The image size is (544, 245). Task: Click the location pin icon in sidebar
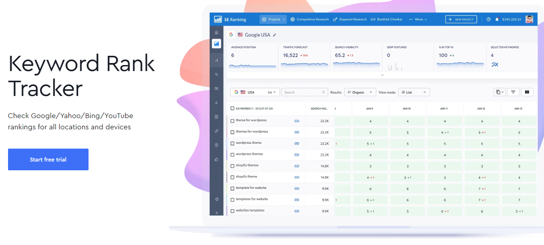tap(216, 145)
